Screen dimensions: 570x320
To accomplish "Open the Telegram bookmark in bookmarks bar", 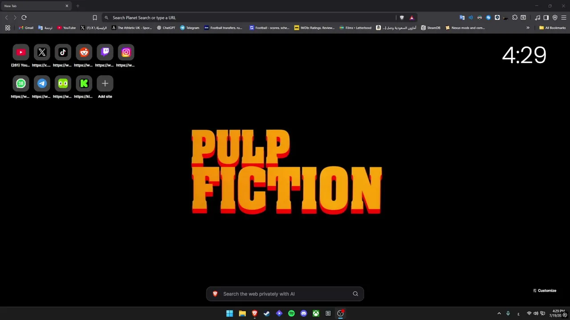I will click(x=190, y=28).
